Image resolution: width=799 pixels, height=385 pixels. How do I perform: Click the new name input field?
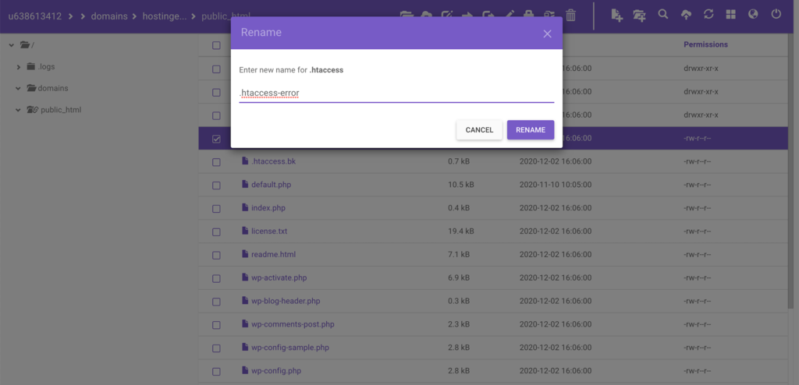pyautogui.click(x=396, y=94)
